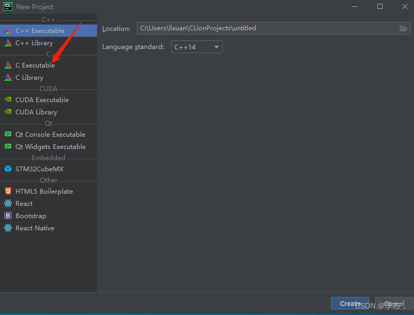Close the New Project dialog
Image resolution: width=414 pixels, height=315 pixels.
405,6
